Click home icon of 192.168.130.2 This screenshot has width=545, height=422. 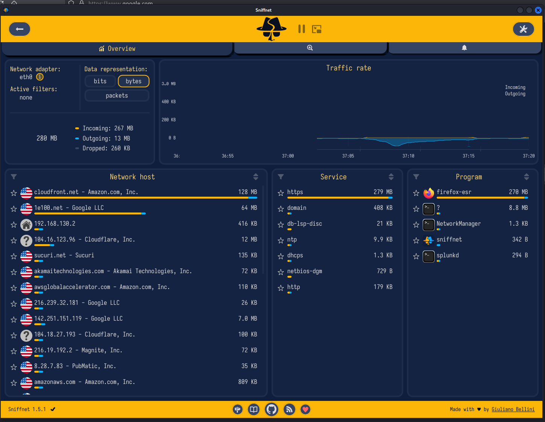(26, 225)
